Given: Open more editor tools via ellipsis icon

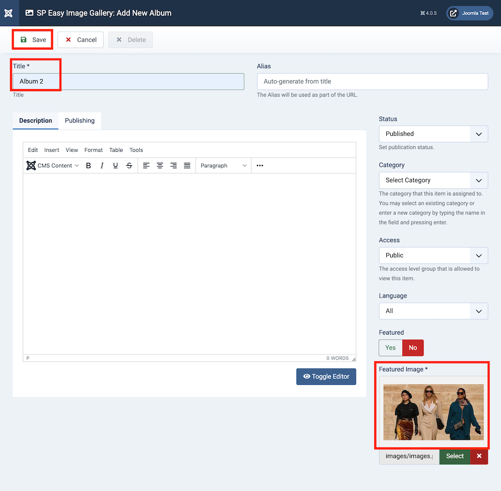Looking at the screenshot, I should click(x=260, y=165).
